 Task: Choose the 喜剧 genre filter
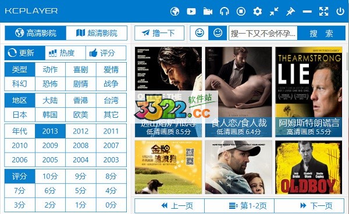tap(81, 70)
